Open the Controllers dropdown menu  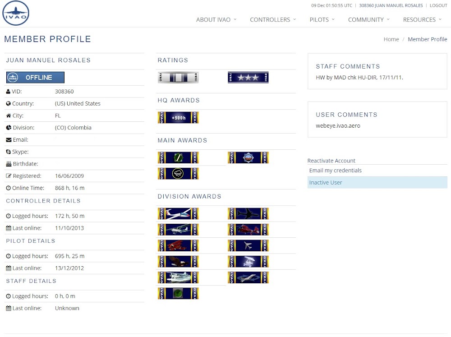[273, 20]
